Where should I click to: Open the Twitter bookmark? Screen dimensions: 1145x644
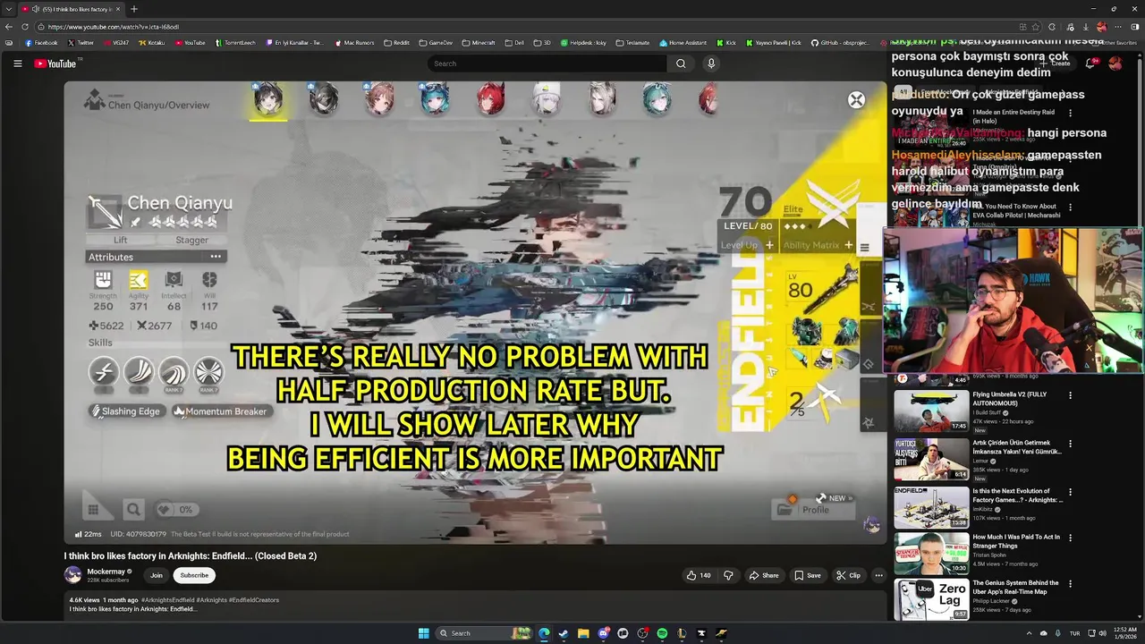click(x=81, y=42)
